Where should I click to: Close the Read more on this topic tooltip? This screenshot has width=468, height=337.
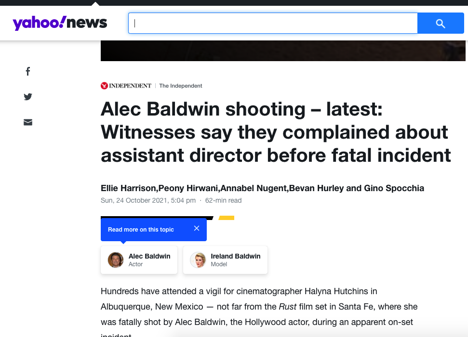196,229
